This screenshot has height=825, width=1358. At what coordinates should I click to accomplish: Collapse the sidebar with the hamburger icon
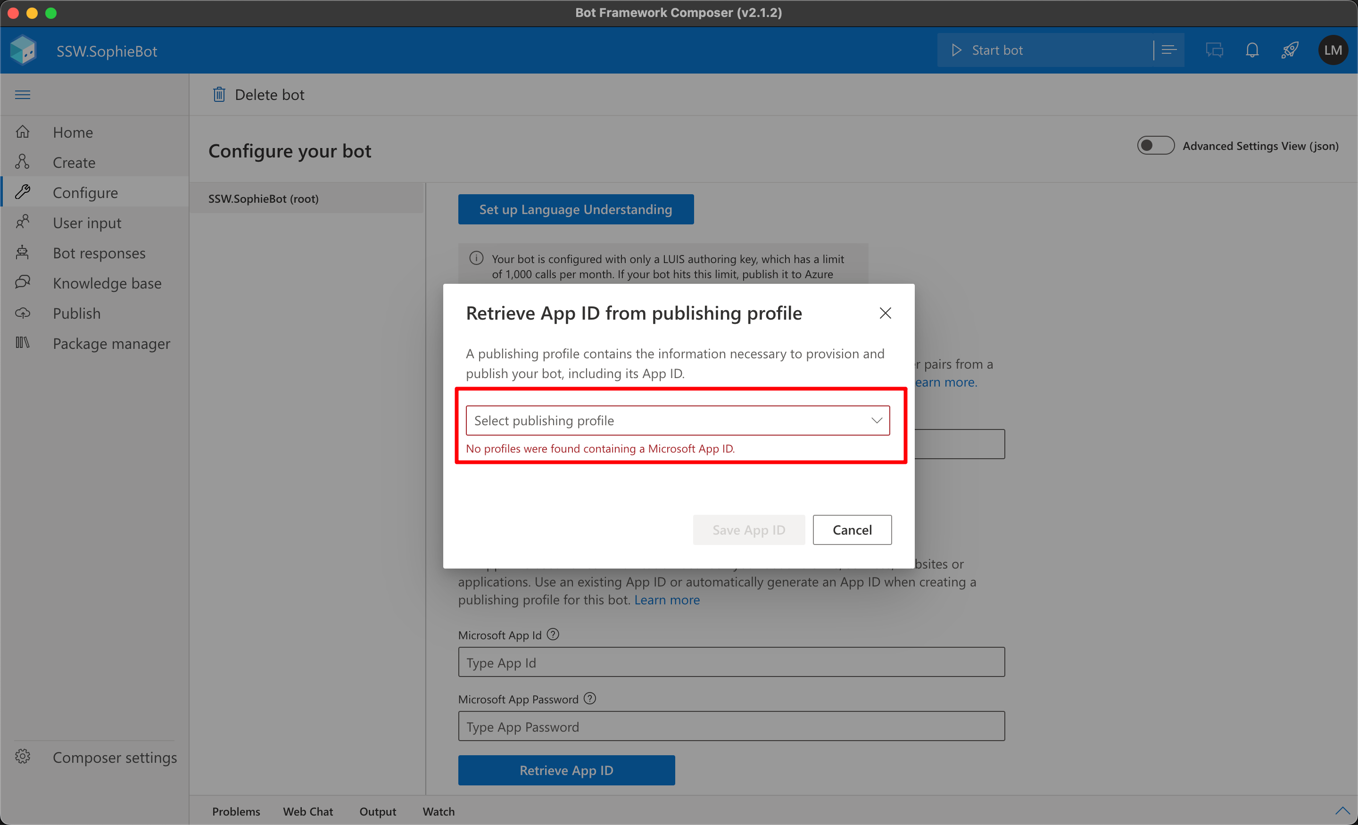click(x=23, y=95)
